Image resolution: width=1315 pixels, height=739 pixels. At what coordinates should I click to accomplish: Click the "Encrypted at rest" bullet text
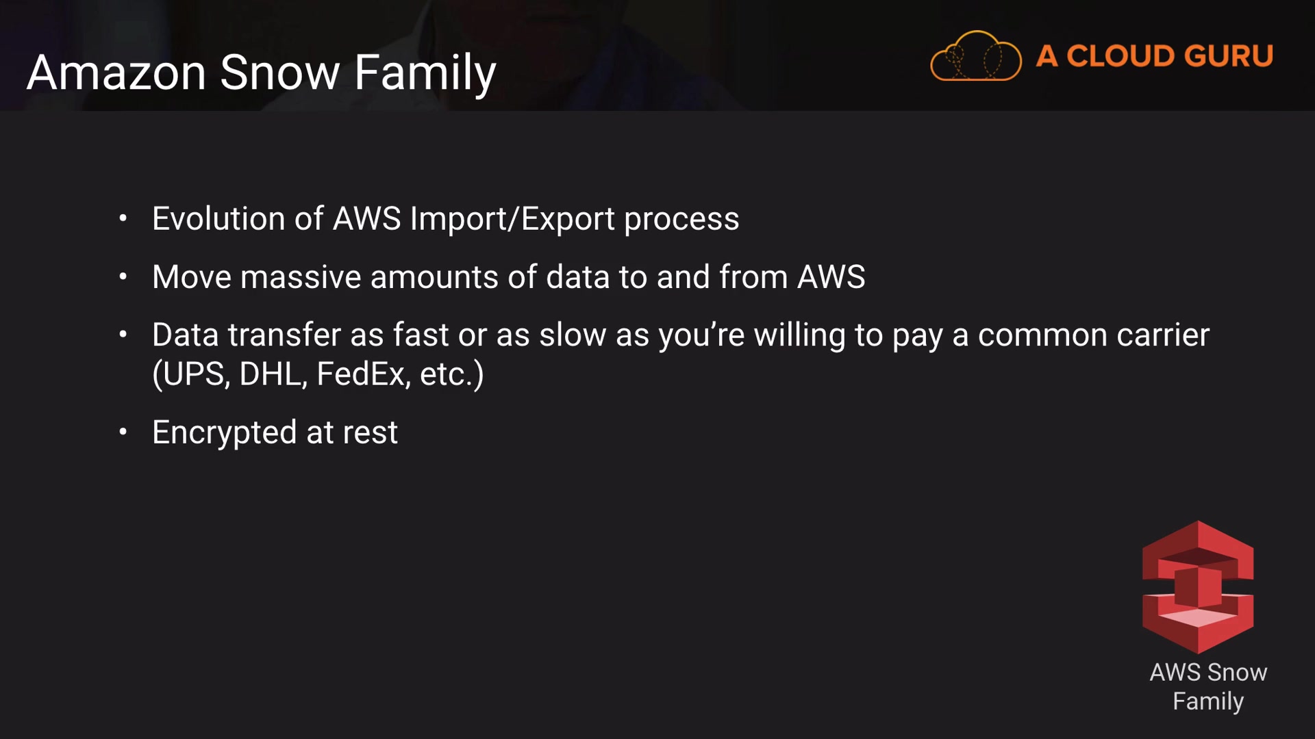[x=275, y=432]
